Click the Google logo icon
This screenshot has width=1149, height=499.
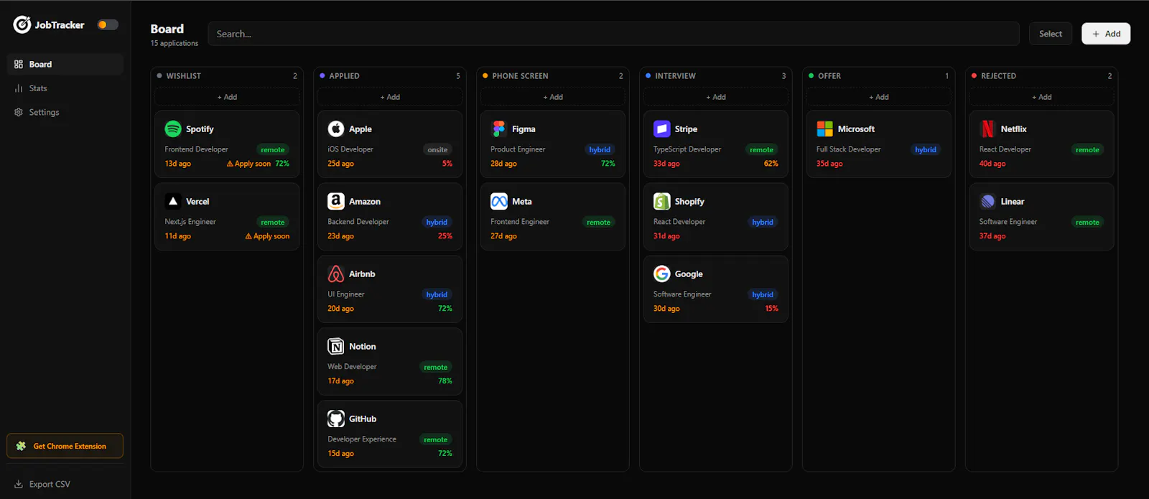pyautogui.click(x=662, y=274)
